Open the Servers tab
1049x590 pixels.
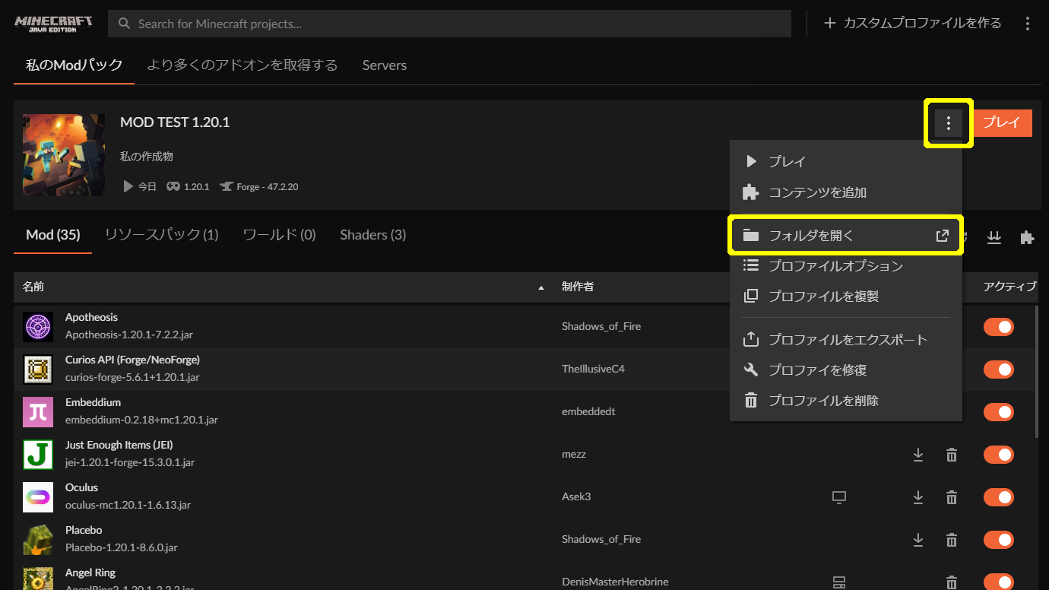pyautogui.click(x=385, y=65)
